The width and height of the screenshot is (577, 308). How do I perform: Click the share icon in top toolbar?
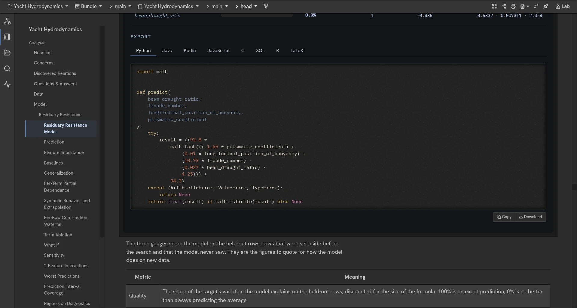pos(504,6)
